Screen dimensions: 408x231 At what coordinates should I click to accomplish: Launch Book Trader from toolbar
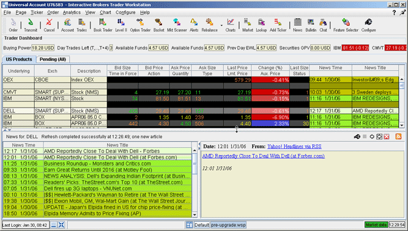(103, 25)
